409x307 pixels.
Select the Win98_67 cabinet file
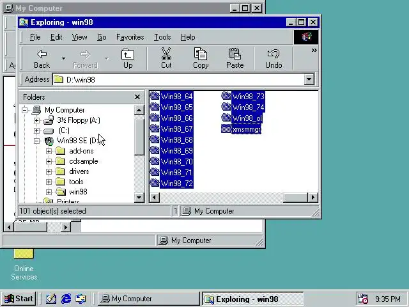(x=172, y=129)
